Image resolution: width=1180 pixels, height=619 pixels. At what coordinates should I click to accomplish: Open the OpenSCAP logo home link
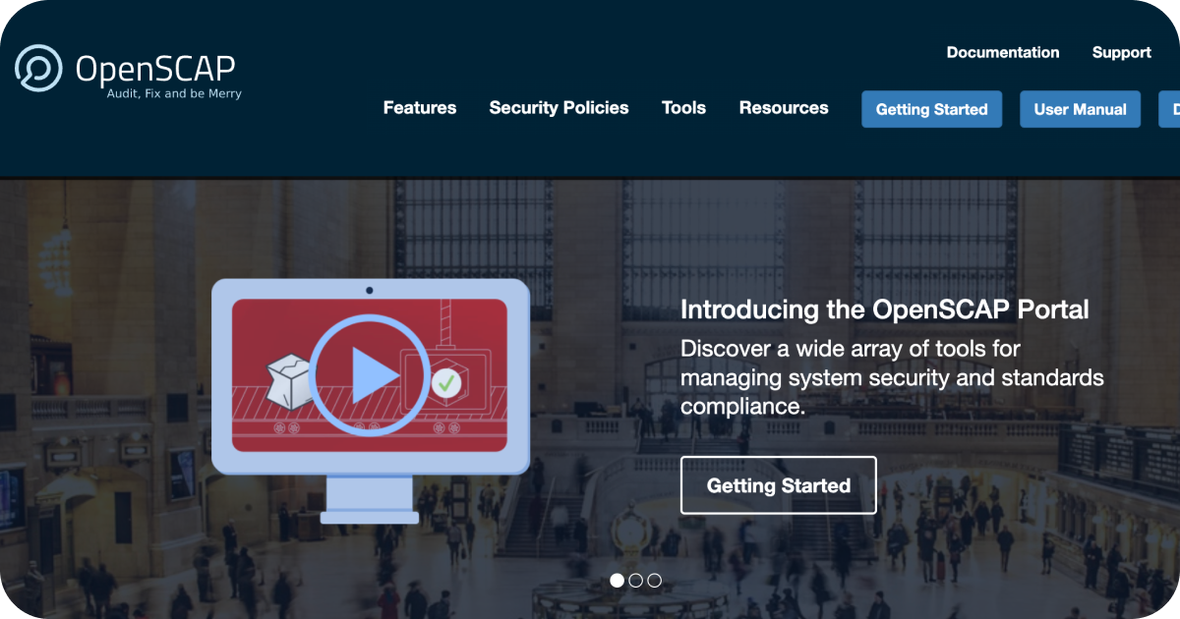point(128,71)
